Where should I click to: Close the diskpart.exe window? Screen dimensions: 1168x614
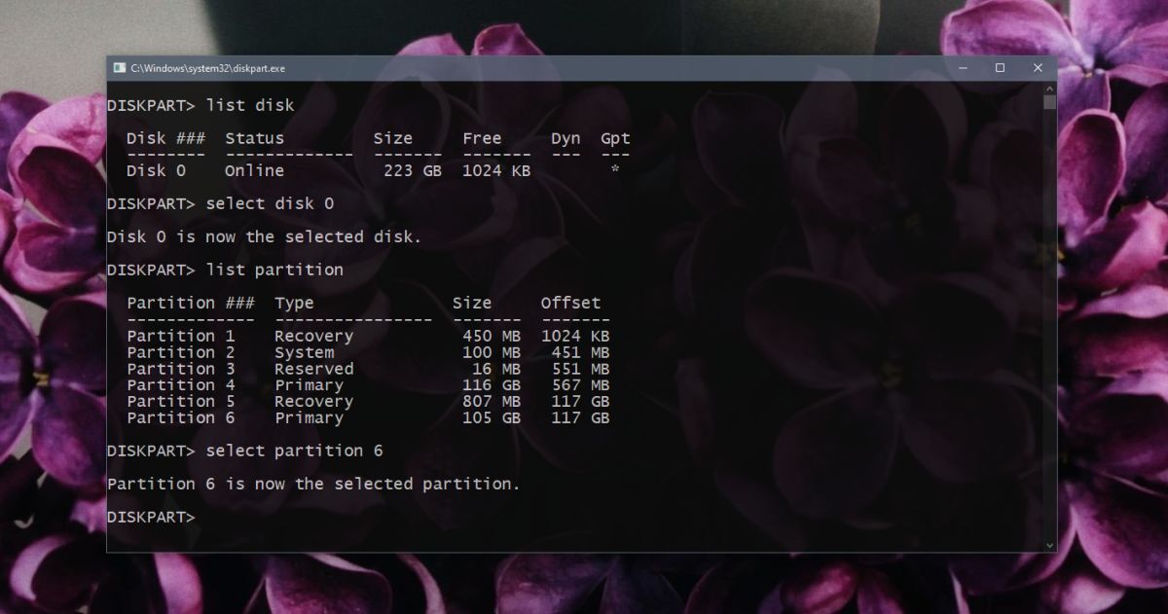[x=1038, y=68]
